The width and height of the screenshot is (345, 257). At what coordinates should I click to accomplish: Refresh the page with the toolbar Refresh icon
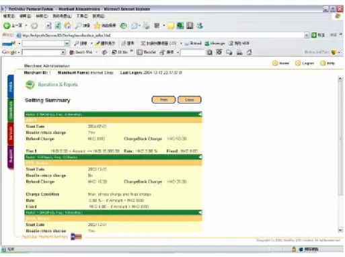tap(58, 26)
